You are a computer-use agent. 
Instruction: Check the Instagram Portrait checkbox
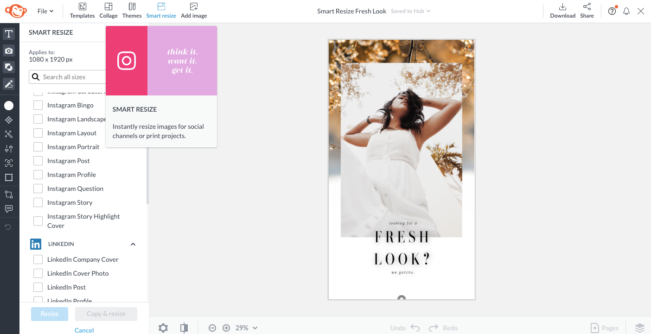tap(38, 147)
